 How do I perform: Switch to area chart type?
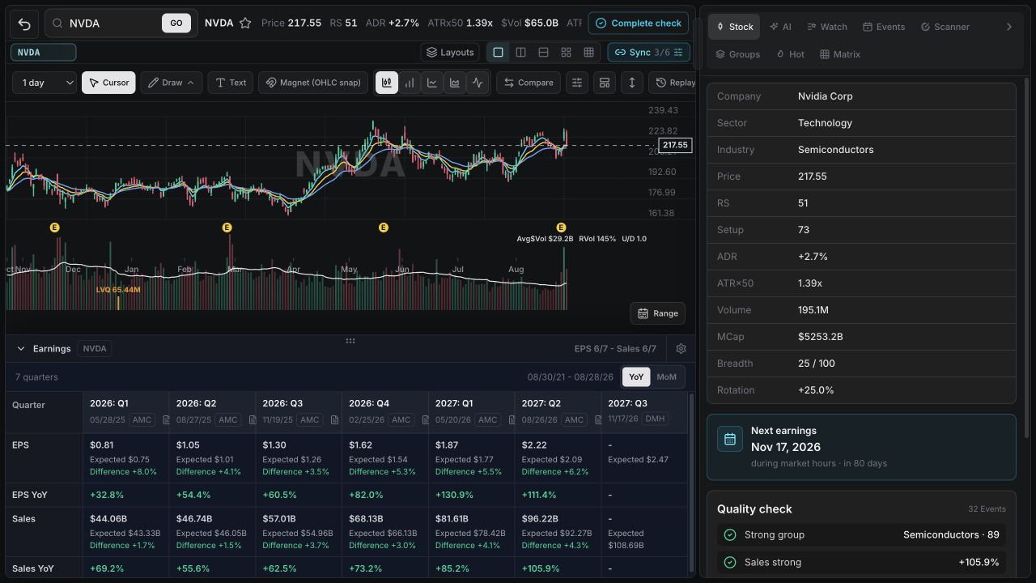pos(455,83)
